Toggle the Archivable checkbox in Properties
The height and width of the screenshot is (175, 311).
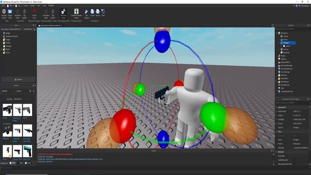pyautogui.click(x=294, y=156)
